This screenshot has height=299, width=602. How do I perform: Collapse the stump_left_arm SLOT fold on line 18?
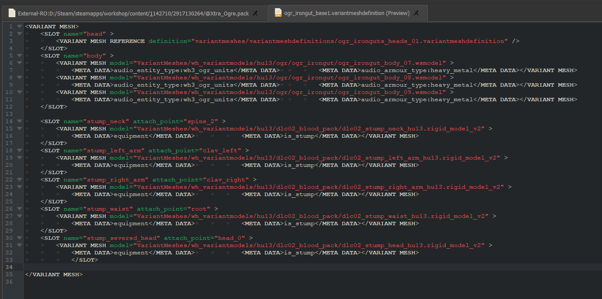(19, 150)
